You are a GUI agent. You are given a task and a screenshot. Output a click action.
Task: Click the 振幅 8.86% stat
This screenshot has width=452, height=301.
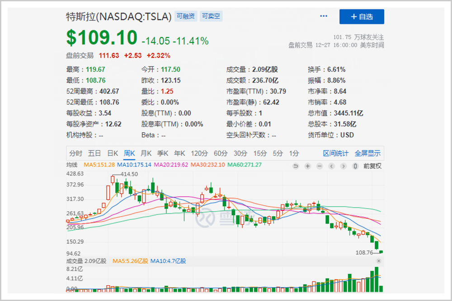pos(327,80)
